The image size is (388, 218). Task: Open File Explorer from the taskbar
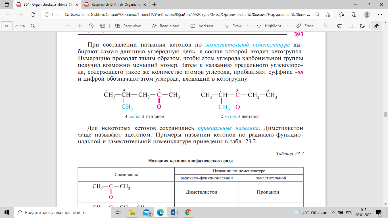pos(132,212)
